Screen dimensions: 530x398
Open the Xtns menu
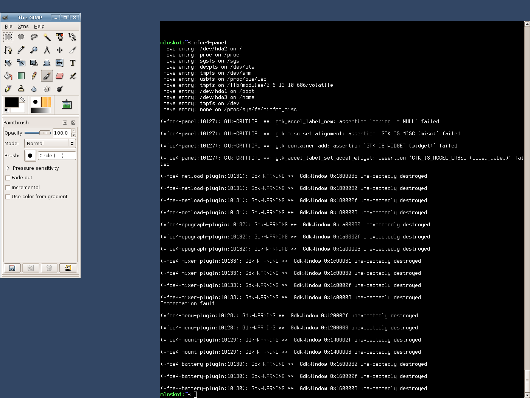pos(23,27)
